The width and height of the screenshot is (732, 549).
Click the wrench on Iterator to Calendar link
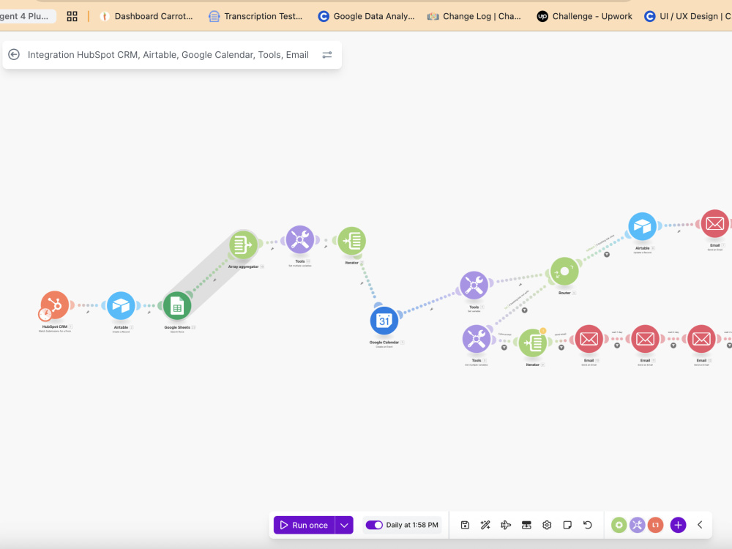click(362, 283)
